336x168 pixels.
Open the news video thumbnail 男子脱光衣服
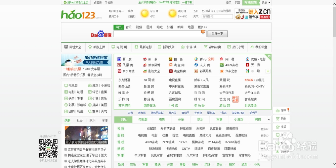(x=86, y=135)
